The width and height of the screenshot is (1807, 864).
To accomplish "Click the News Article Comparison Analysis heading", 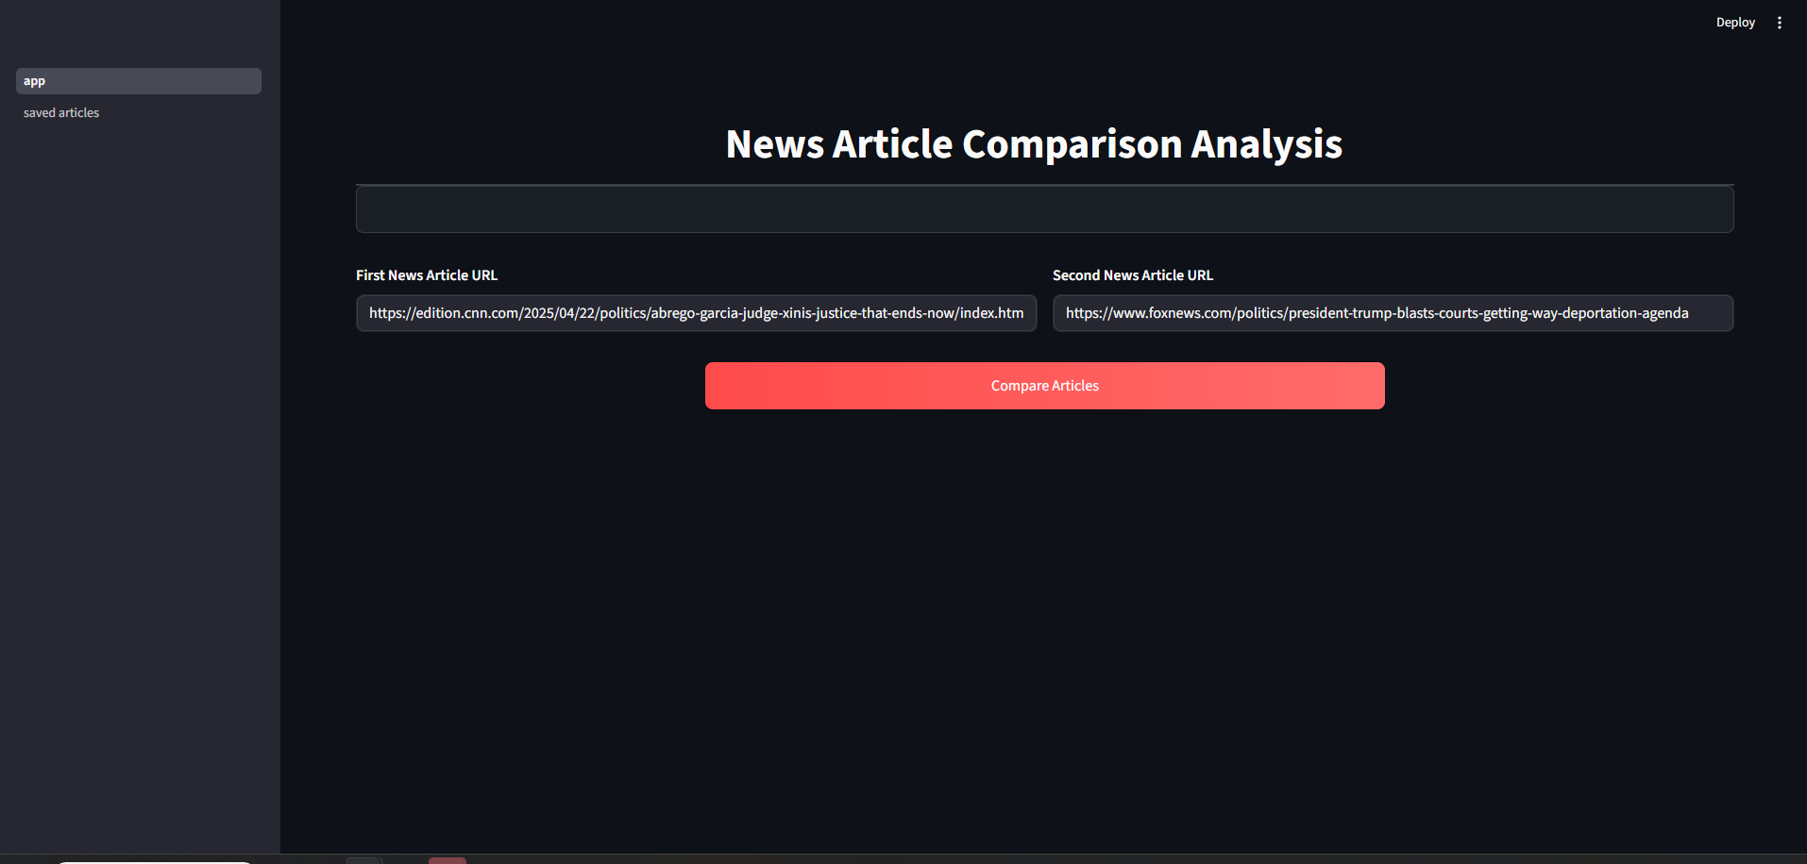I will pos(1034,144).
